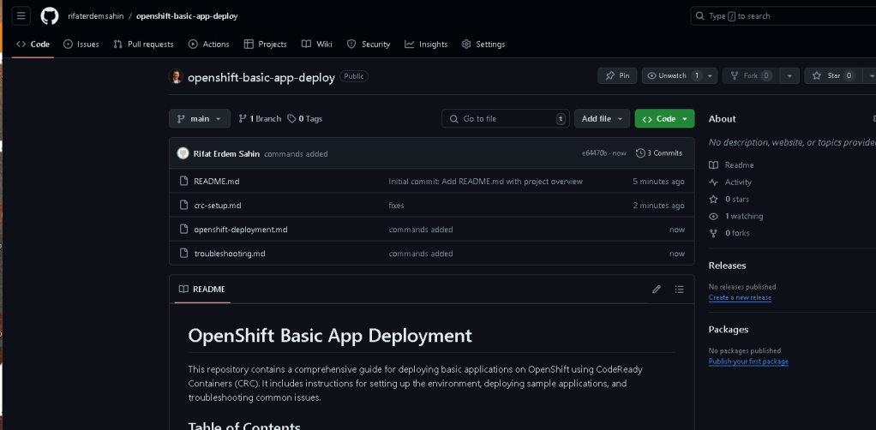This screenshot has height=430, width=876.
Task: Expand the Fork options dropdown arrow
Action: pos(789,76)
